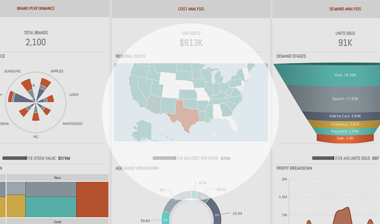Click the Add to Cart: 4.84K funnel stage
The width and height of the screenshot is (380, 224).
point(345,116)
